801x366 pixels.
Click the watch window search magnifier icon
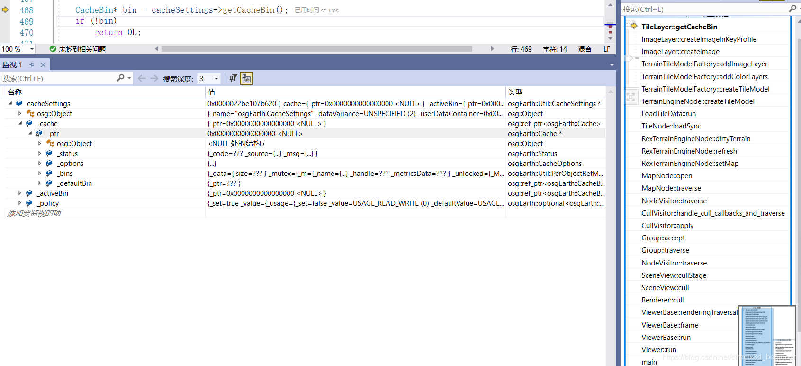pos(120,78)
